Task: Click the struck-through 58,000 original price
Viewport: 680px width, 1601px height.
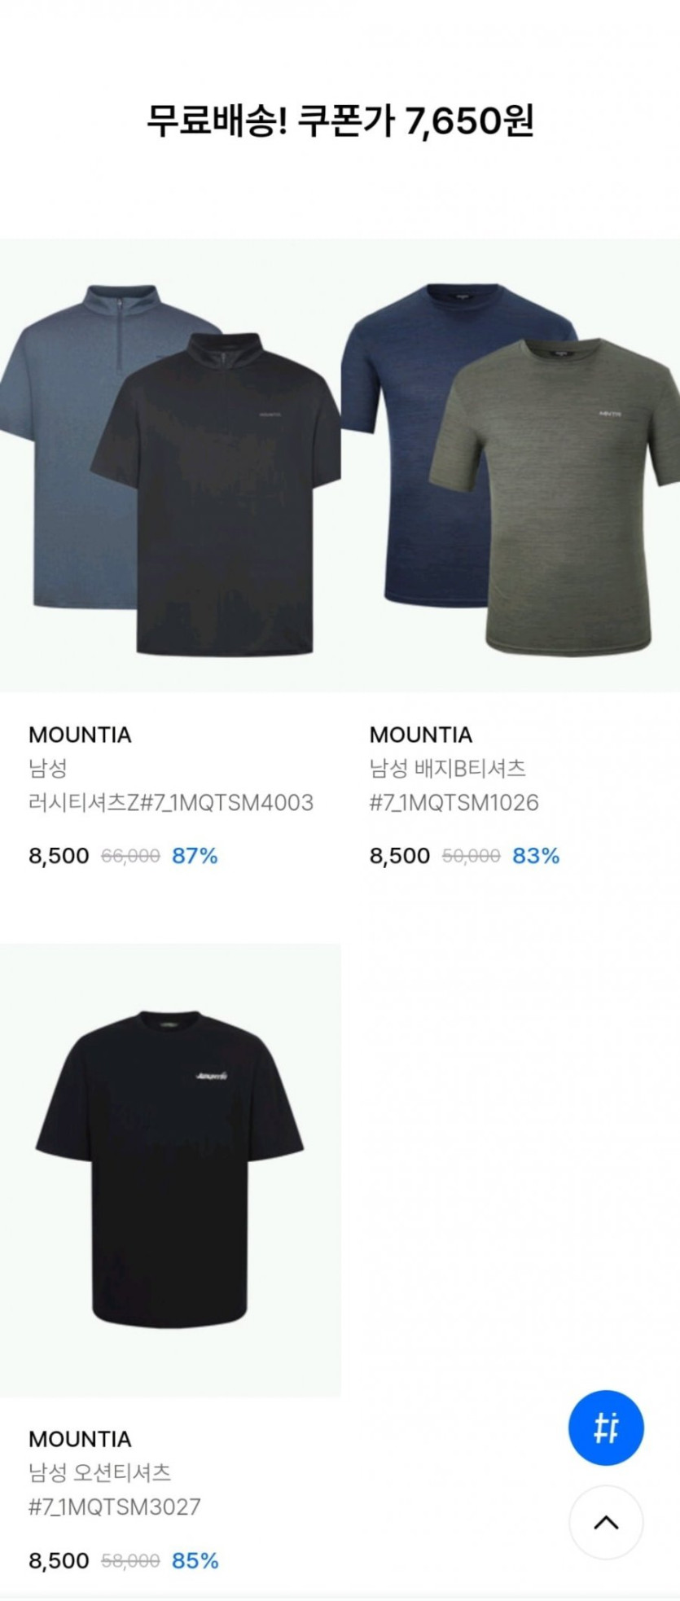Action: point(130,1560)
